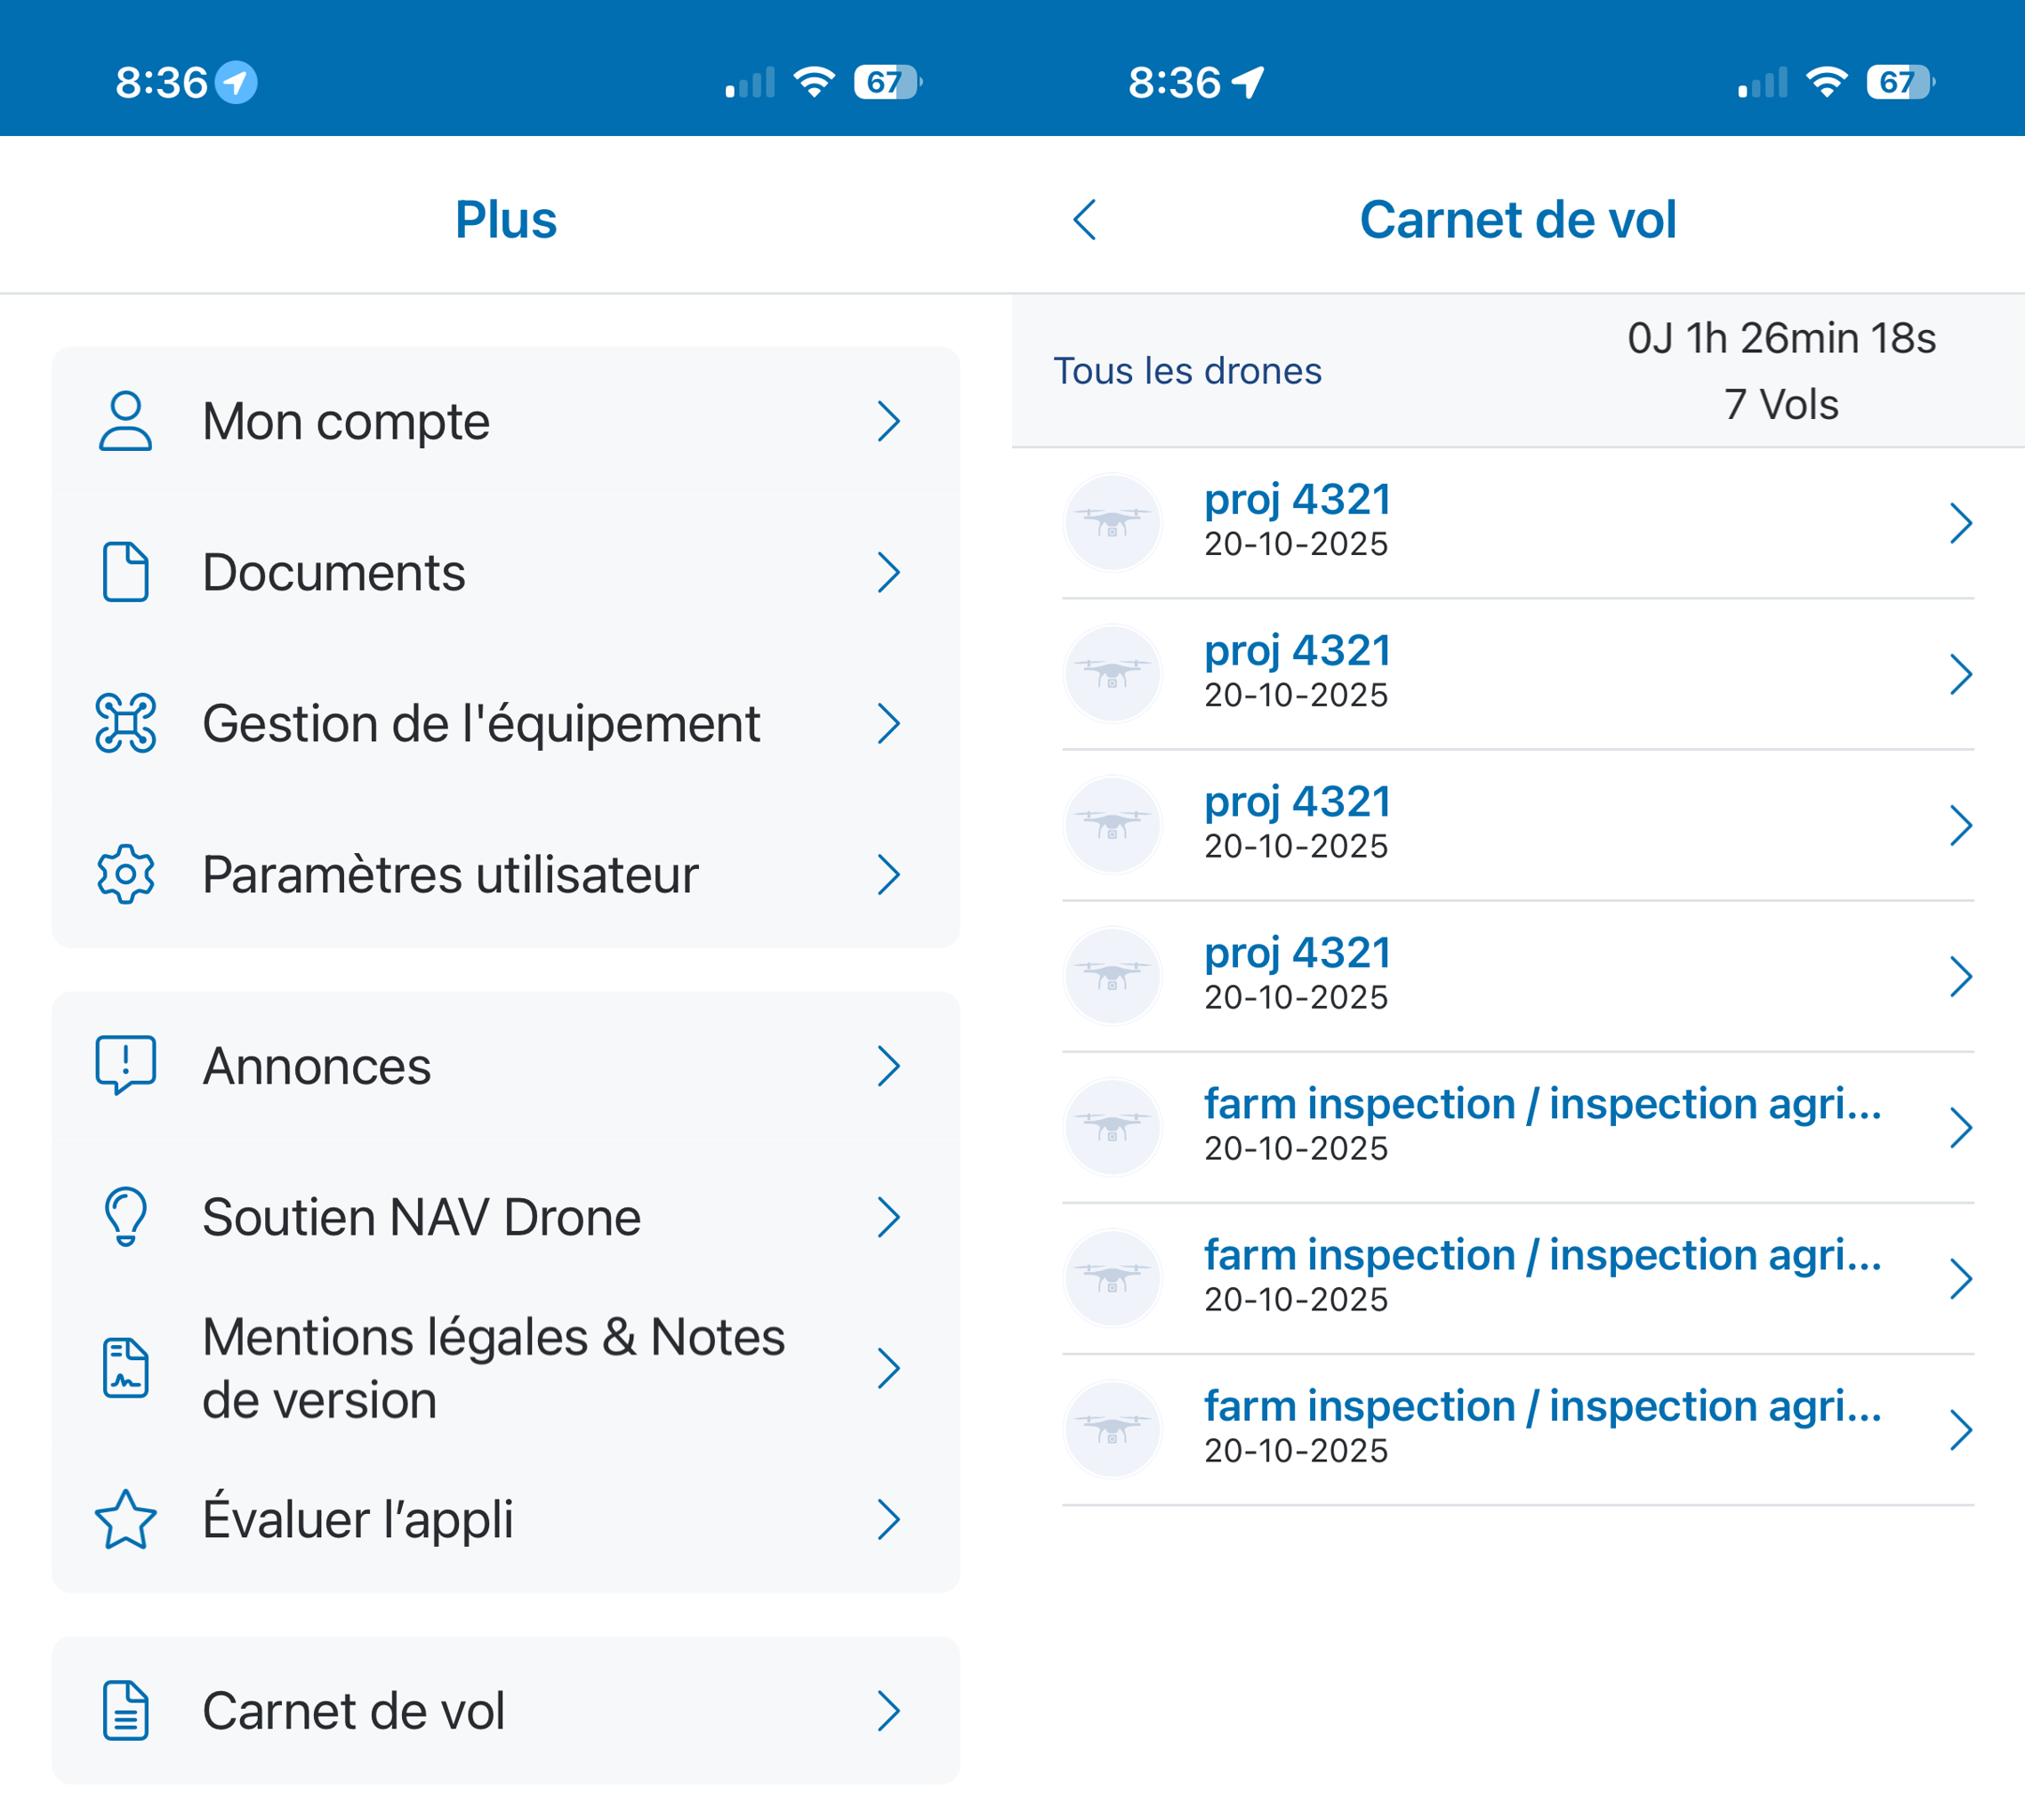Image resolution: width=2025 pixels, height=1820 pixels.
Task: Open the chevron next to Mon compte
Action: 888,421
